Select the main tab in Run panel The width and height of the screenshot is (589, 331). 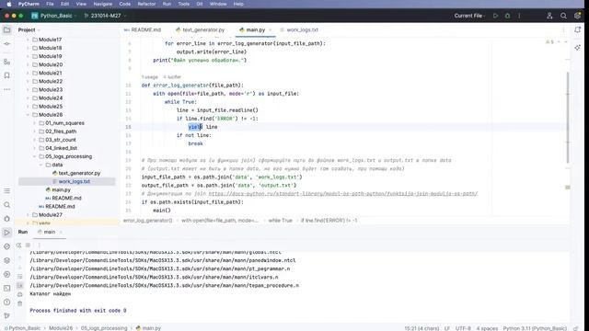49,232
